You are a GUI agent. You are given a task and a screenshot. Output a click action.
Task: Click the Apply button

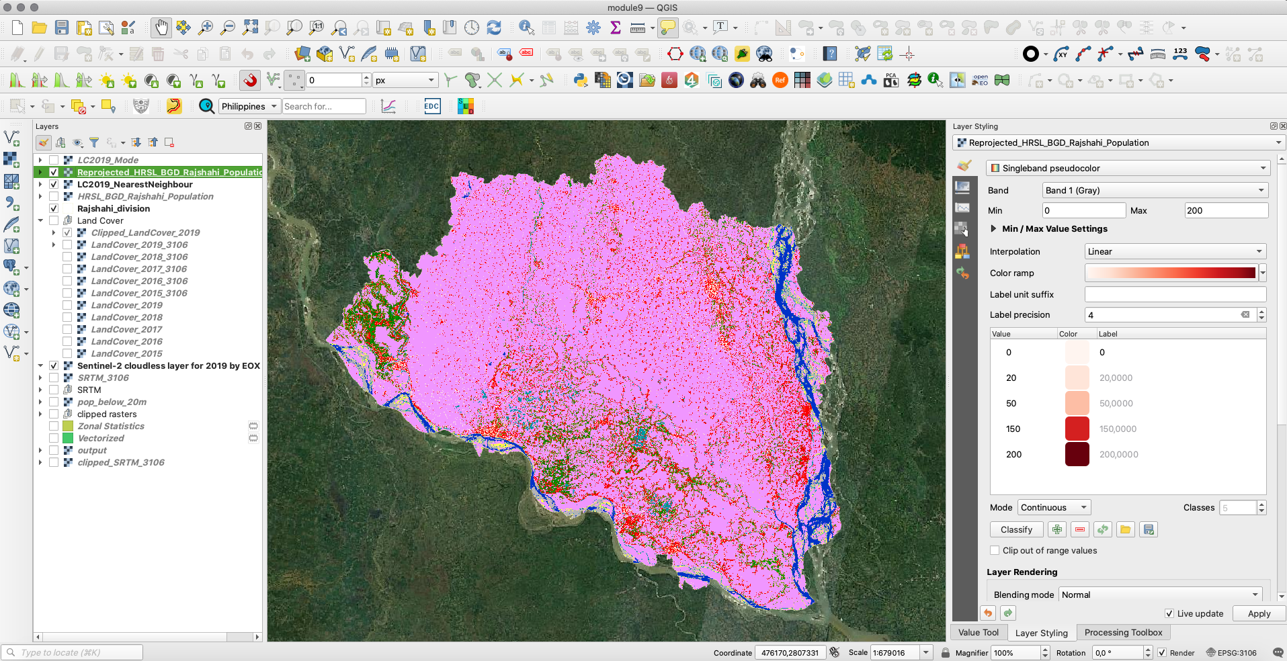pos(1259,613)
